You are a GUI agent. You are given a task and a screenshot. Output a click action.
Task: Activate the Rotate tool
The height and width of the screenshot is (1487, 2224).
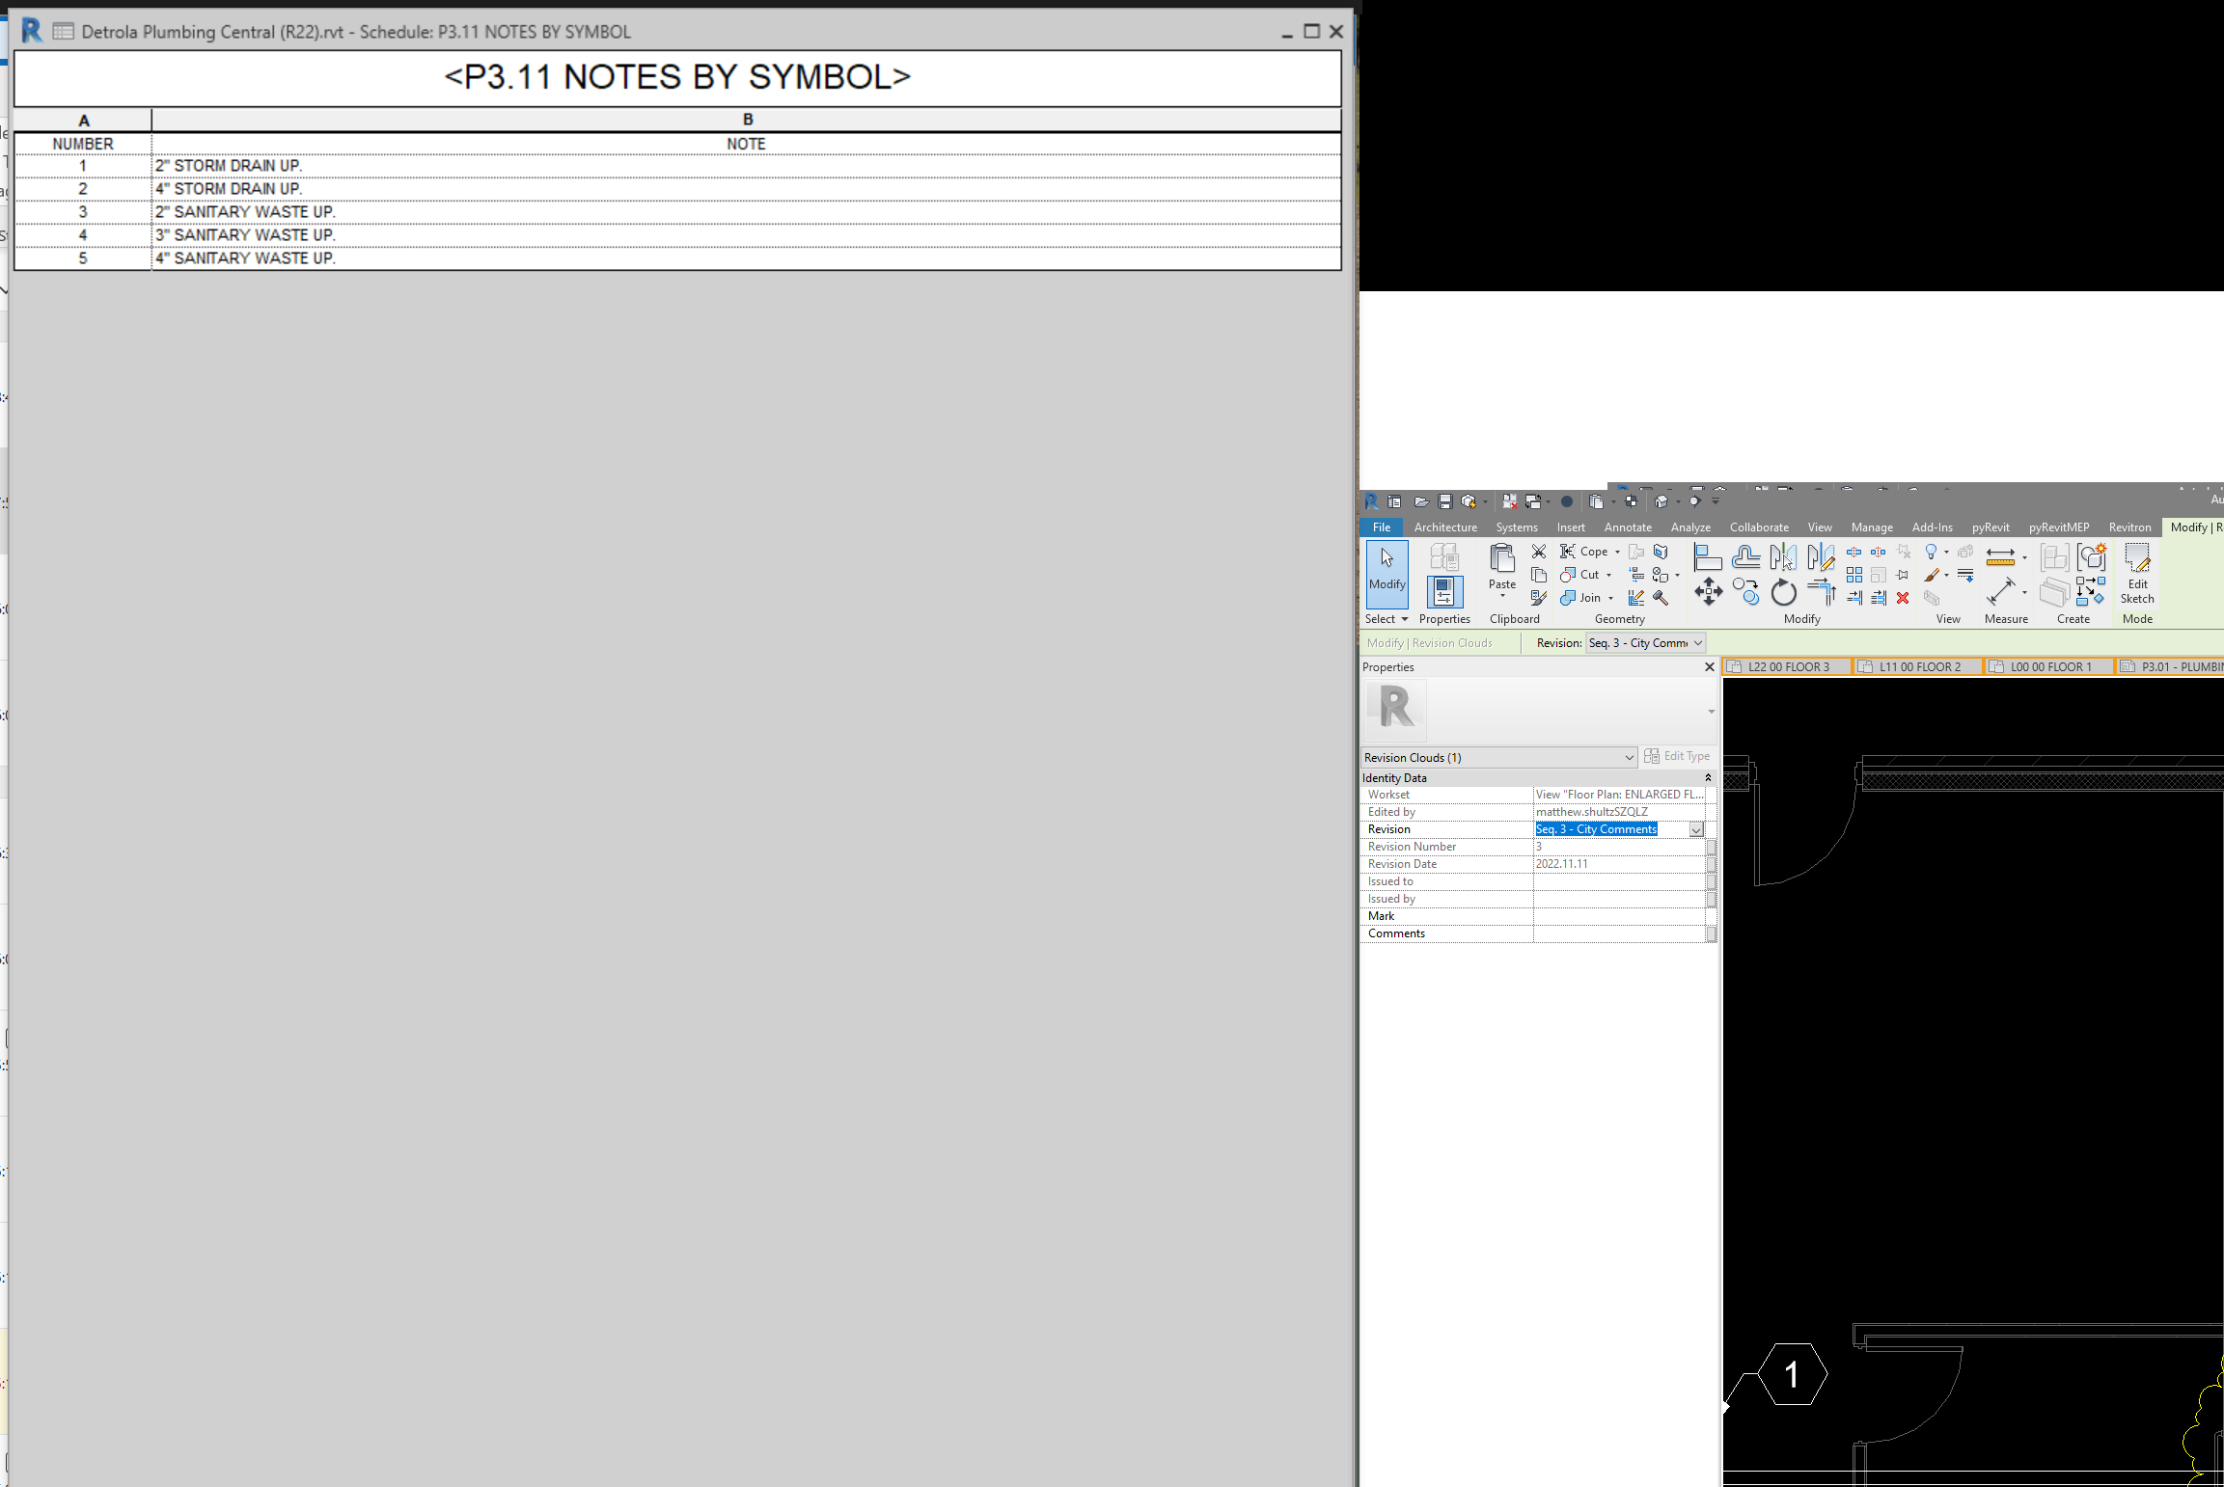pyautogui.click(x=1783, y=590)
